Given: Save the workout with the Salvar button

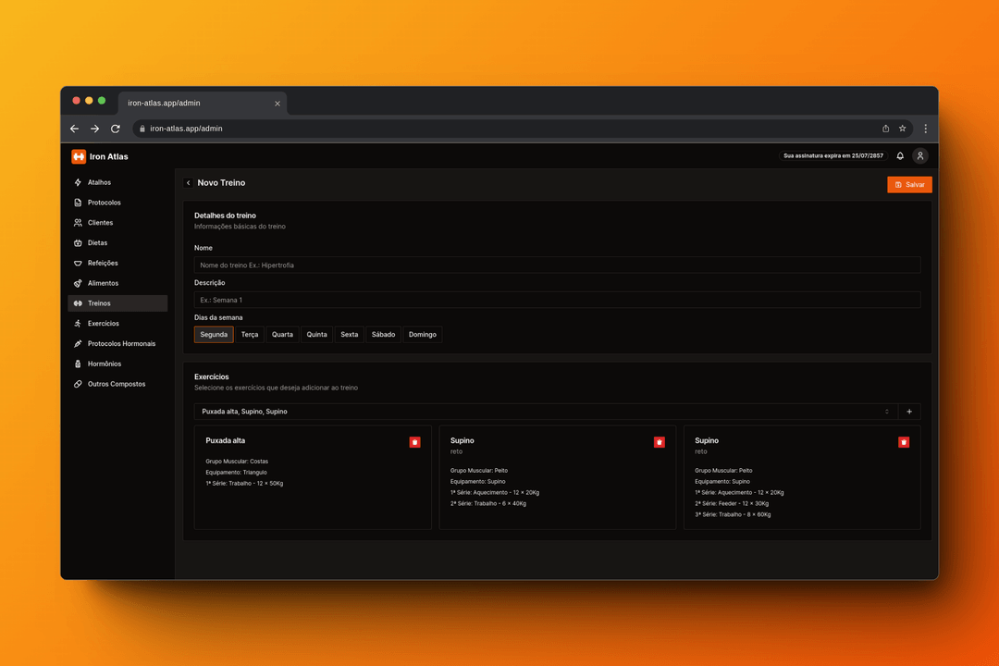Looking at the screenshot, I should (909, 184).
